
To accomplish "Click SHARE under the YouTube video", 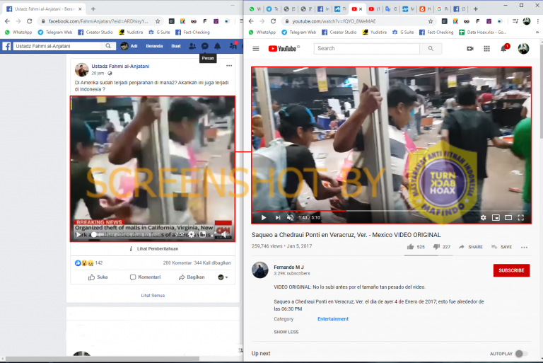I will [471, 247].
